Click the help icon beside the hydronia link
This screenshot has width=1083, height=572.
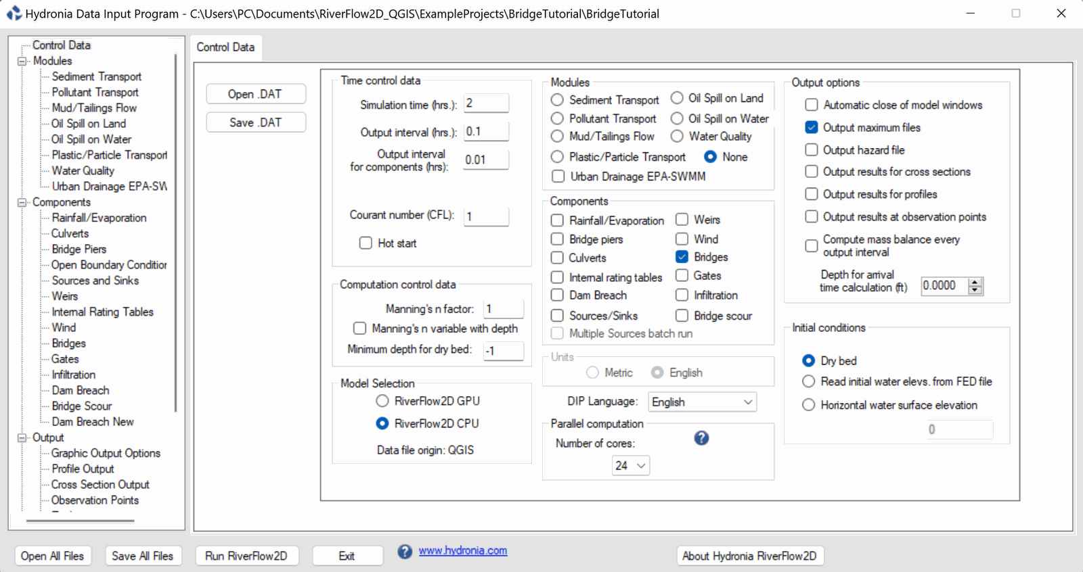point(405,552)
